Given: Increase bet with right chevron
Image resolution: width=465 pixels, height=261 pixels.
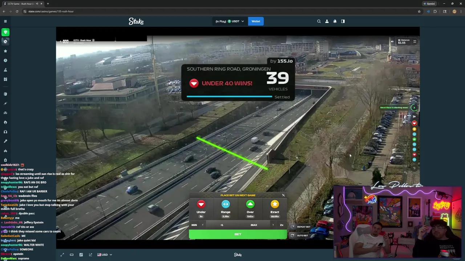Looking at the screenshot, I should point(273,225).
